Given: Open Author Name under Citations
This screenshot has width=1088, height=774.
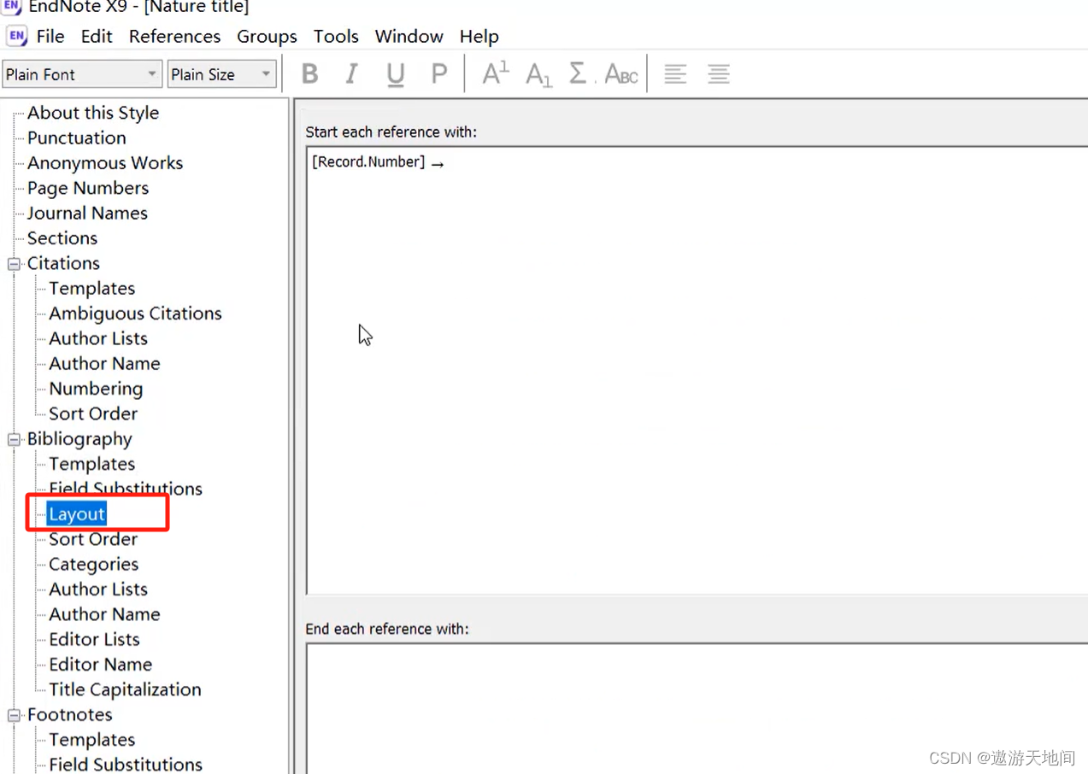Looking at the screenshot, I should point(104,363).
